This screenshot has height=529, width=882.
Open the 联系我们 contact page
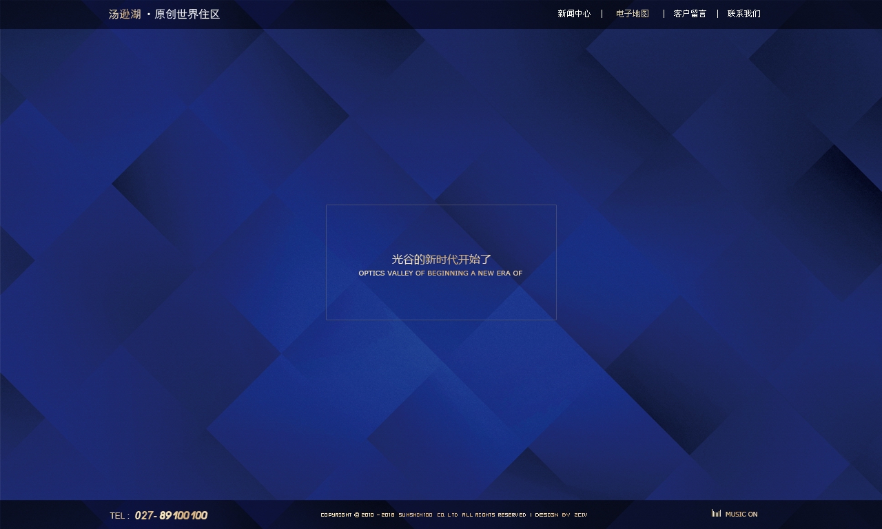744,14
